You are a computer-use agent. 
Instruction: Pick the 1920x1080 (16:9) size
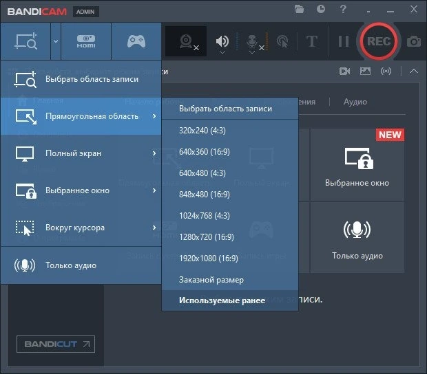coord(230,258)
